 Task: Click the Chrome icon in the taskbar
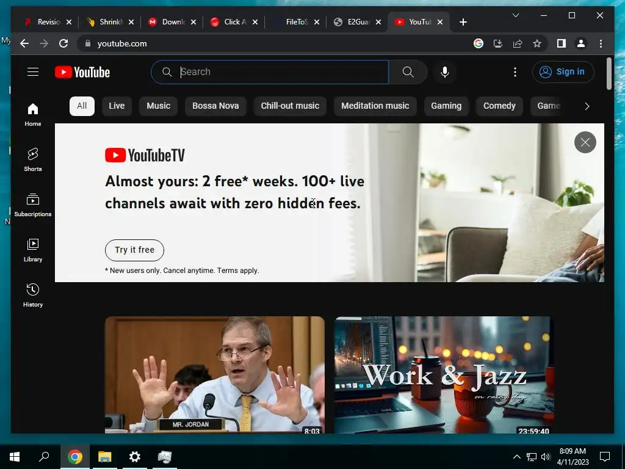pos(74,457)
